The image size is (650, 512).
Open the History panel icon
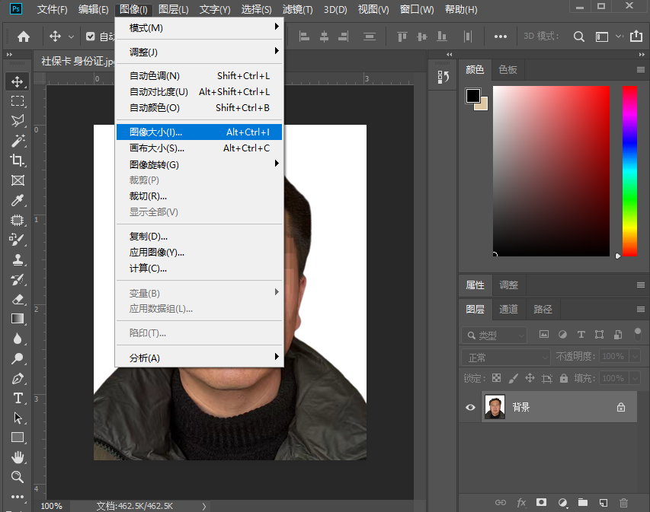pos(443,77)
